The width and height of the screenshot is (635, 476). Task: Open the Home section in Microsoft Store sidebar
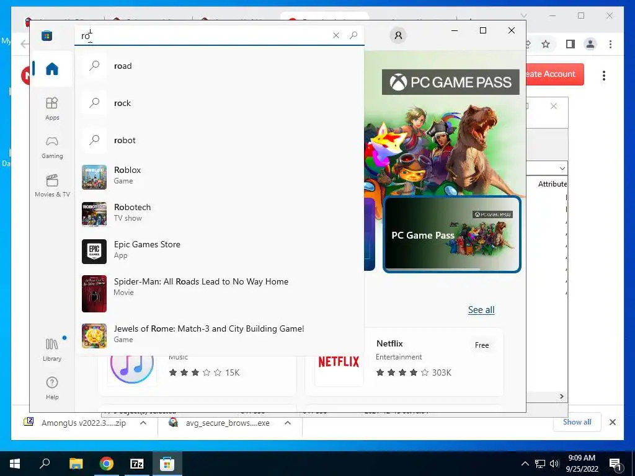pyautogui.click(x=52, y=69)
